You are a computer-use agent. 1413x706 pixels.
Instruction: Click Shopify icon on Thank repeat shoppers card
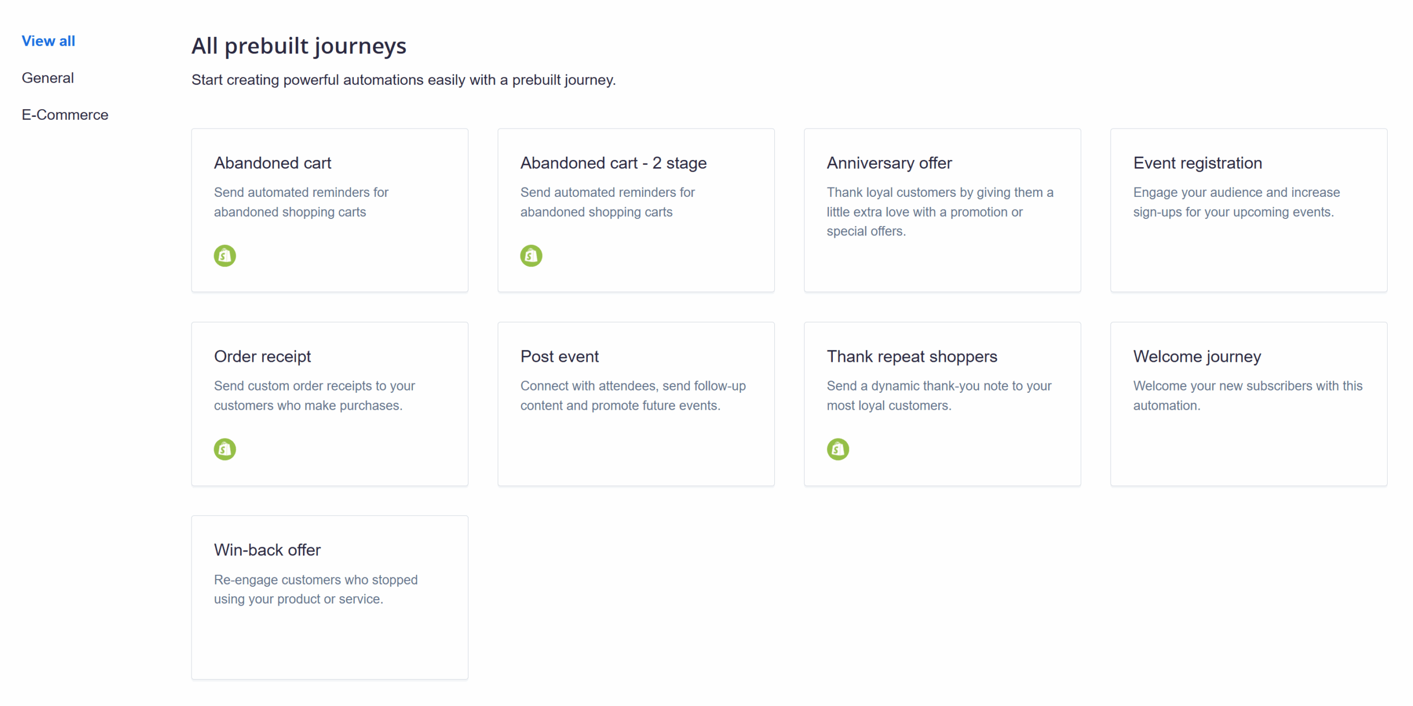[x=837, y=449]
